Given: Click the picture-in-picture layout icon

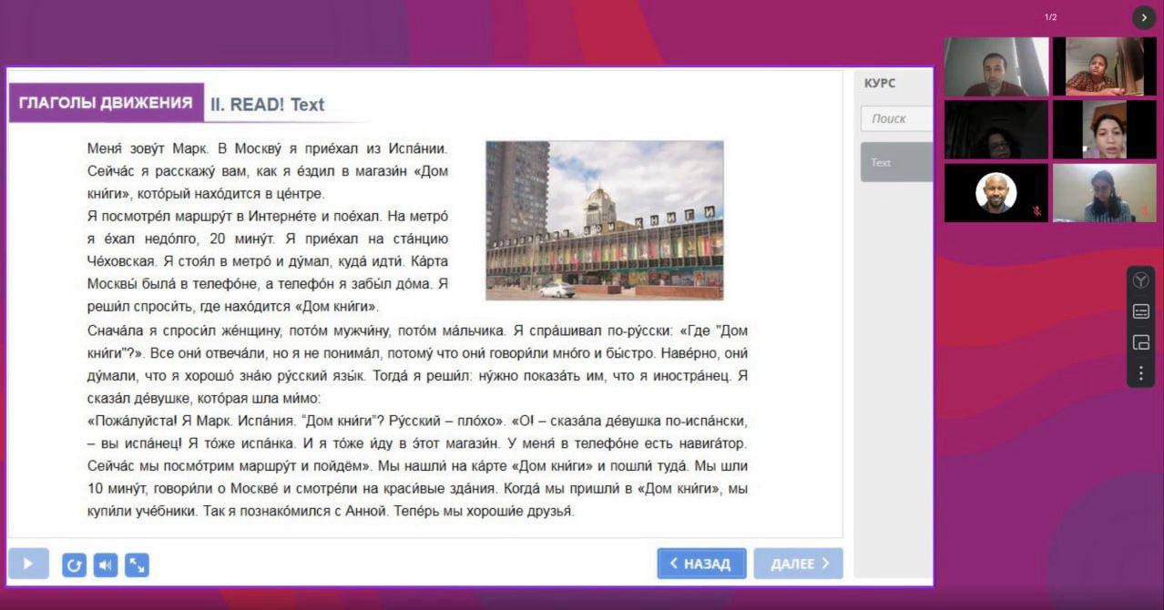Looking at the screenshot, I should tap(1140, 342).
